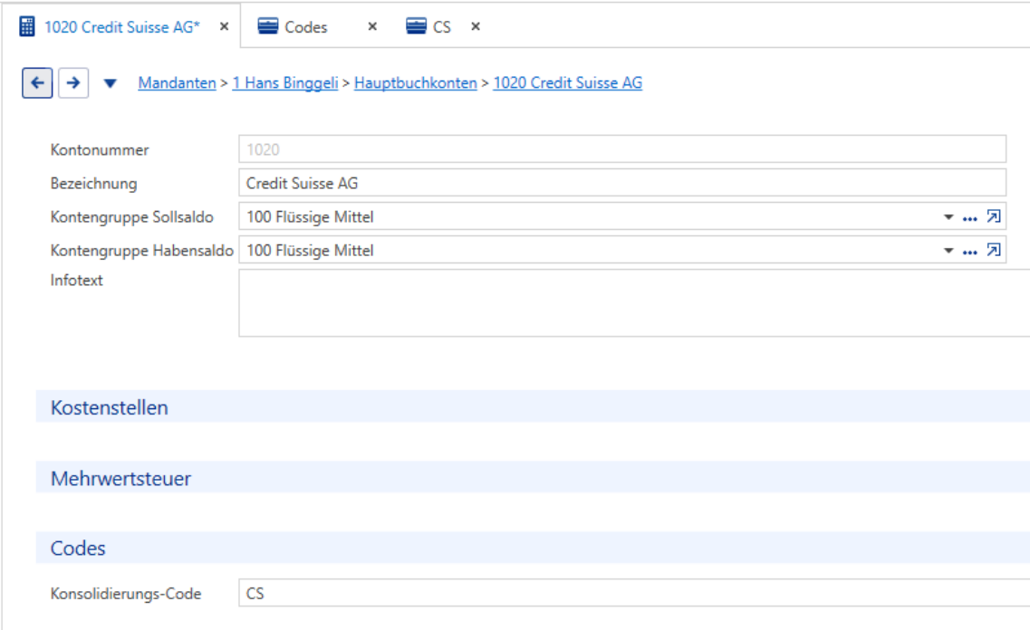The width and height of the screenshot is (1030, 630).
Task: Expand the Kostenstellen section header
Action: [533, 407]
